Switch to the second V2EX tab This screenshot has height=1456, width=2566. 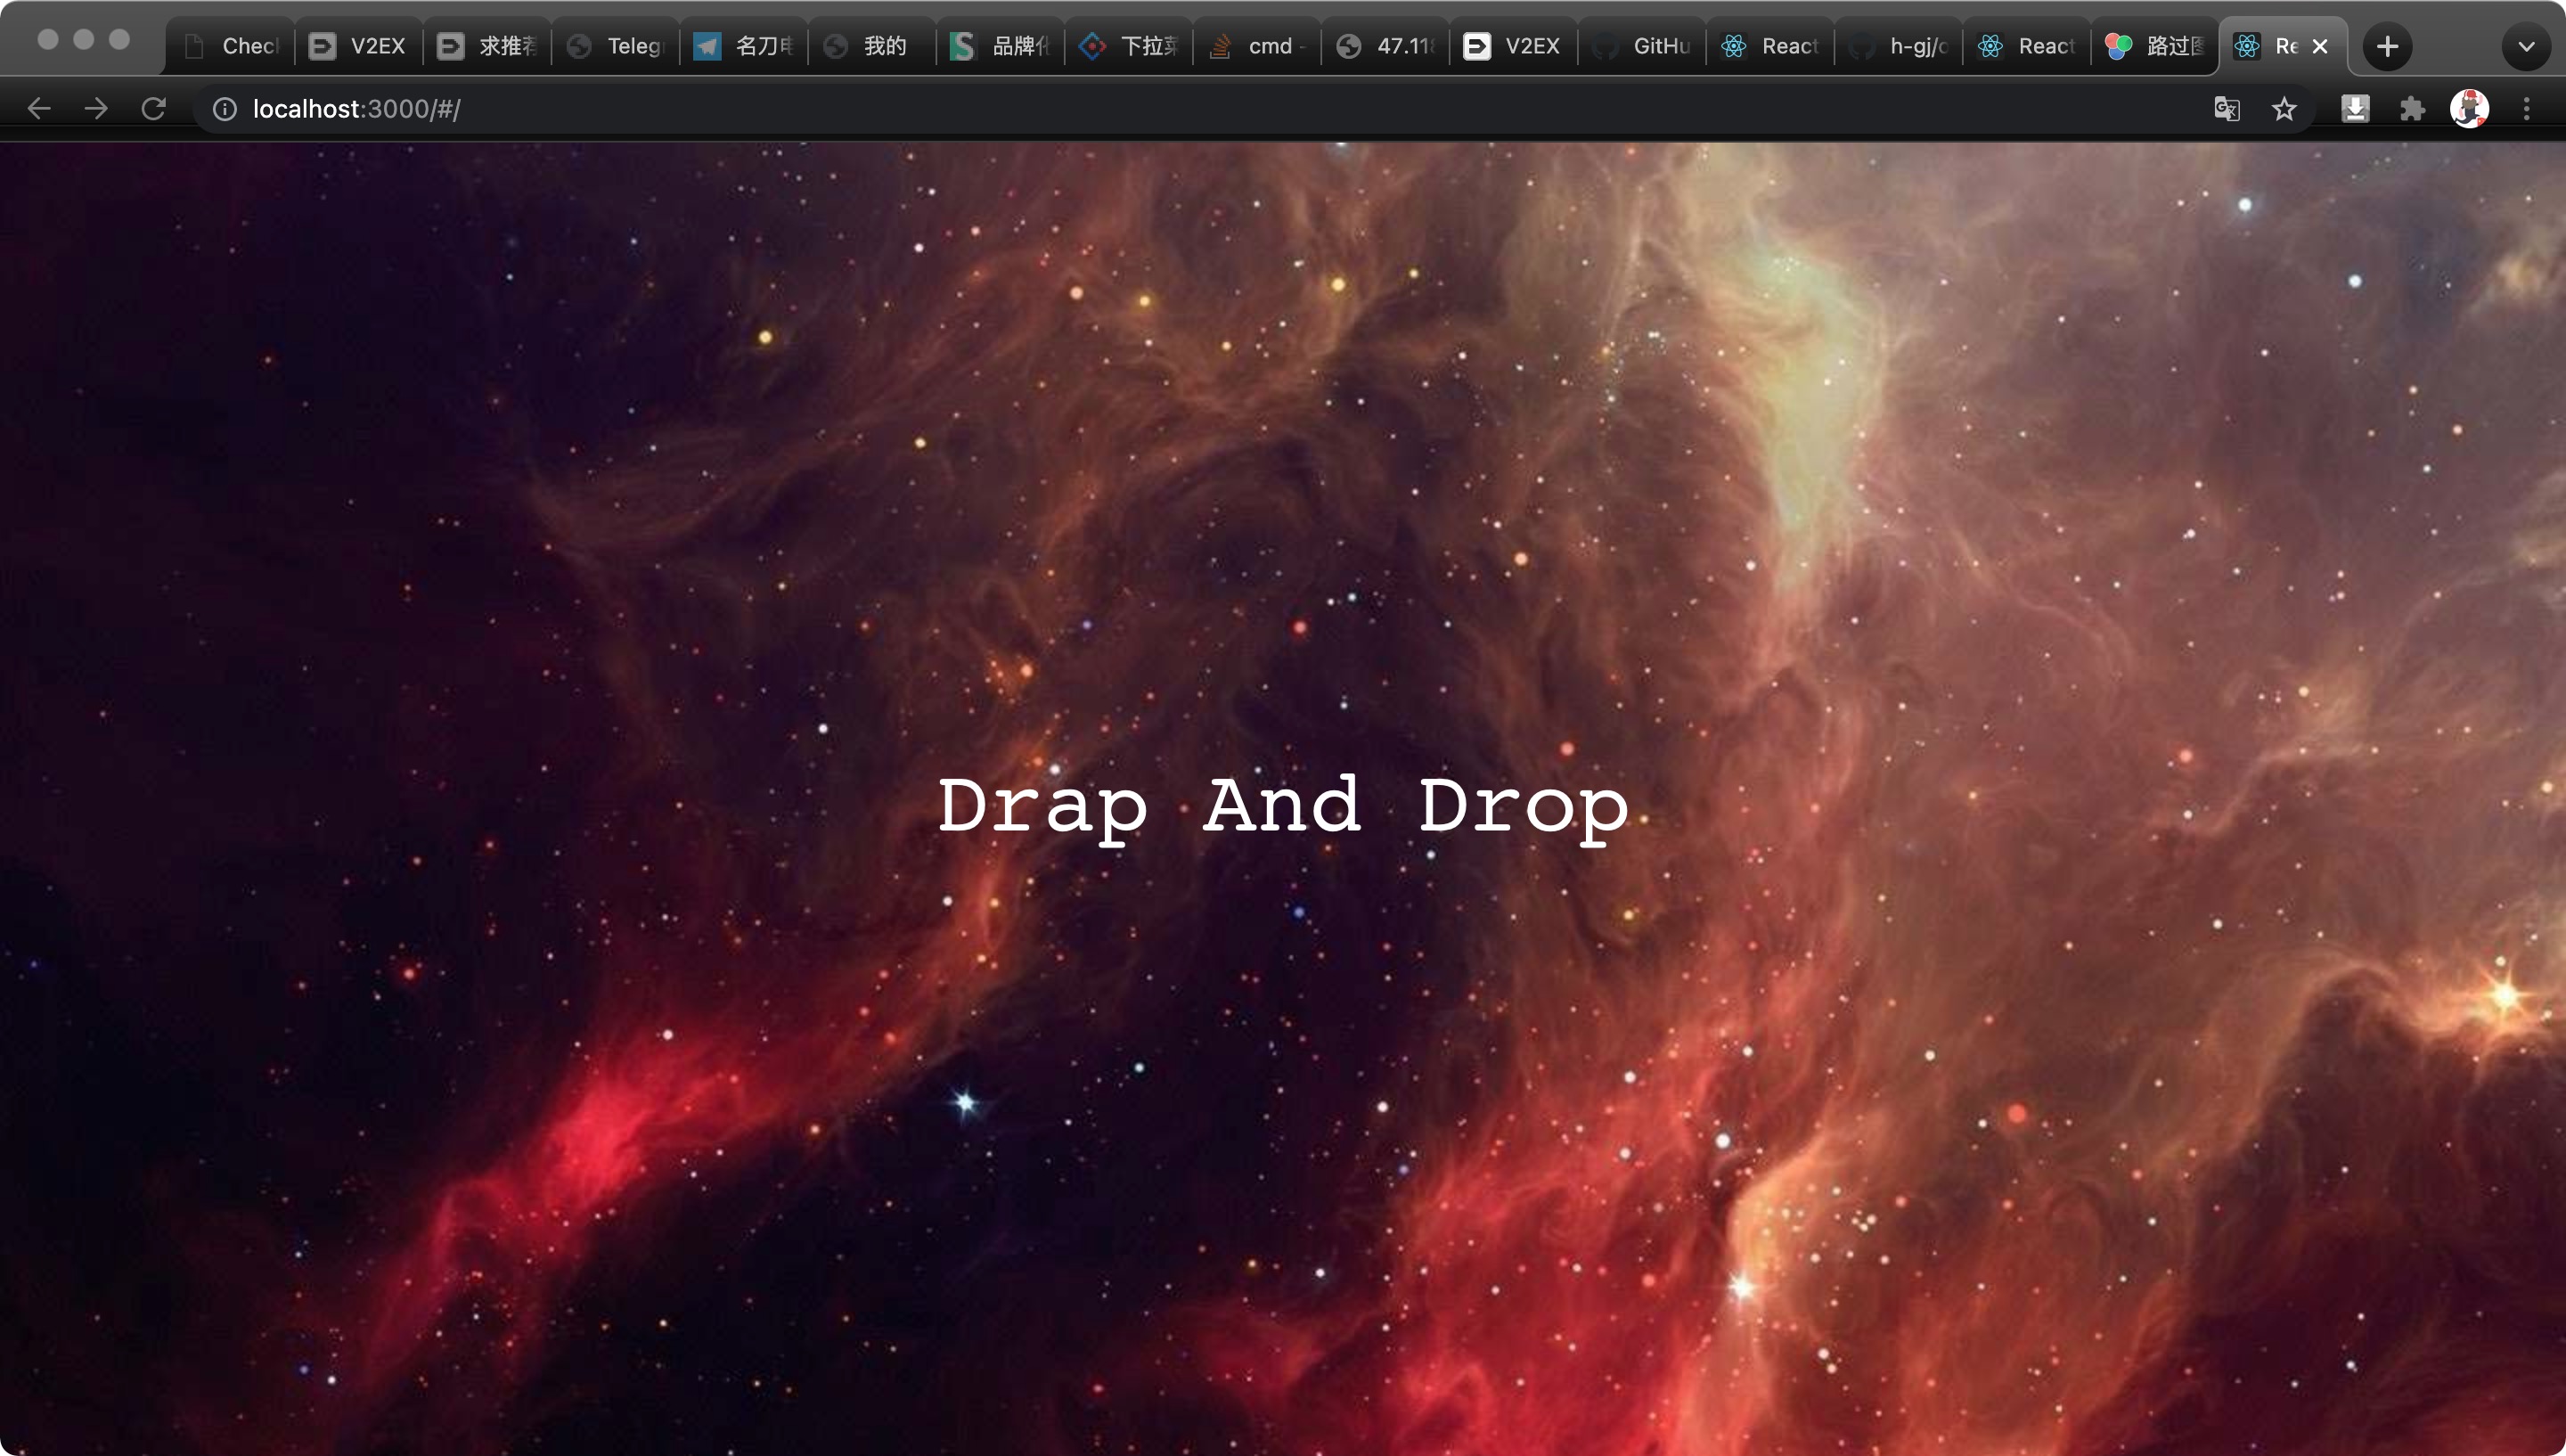(x=1515, y=46)
